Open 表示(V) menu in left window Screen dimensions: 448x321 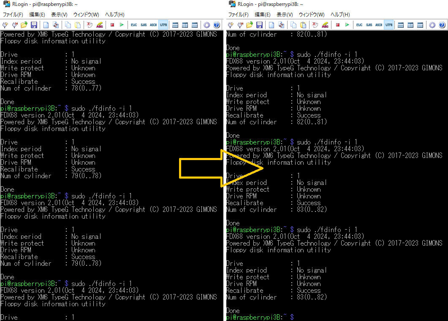coord(59,15)
